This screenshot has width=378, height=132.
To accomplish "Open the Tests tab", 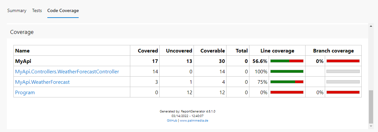I will (x=37, y=10).
